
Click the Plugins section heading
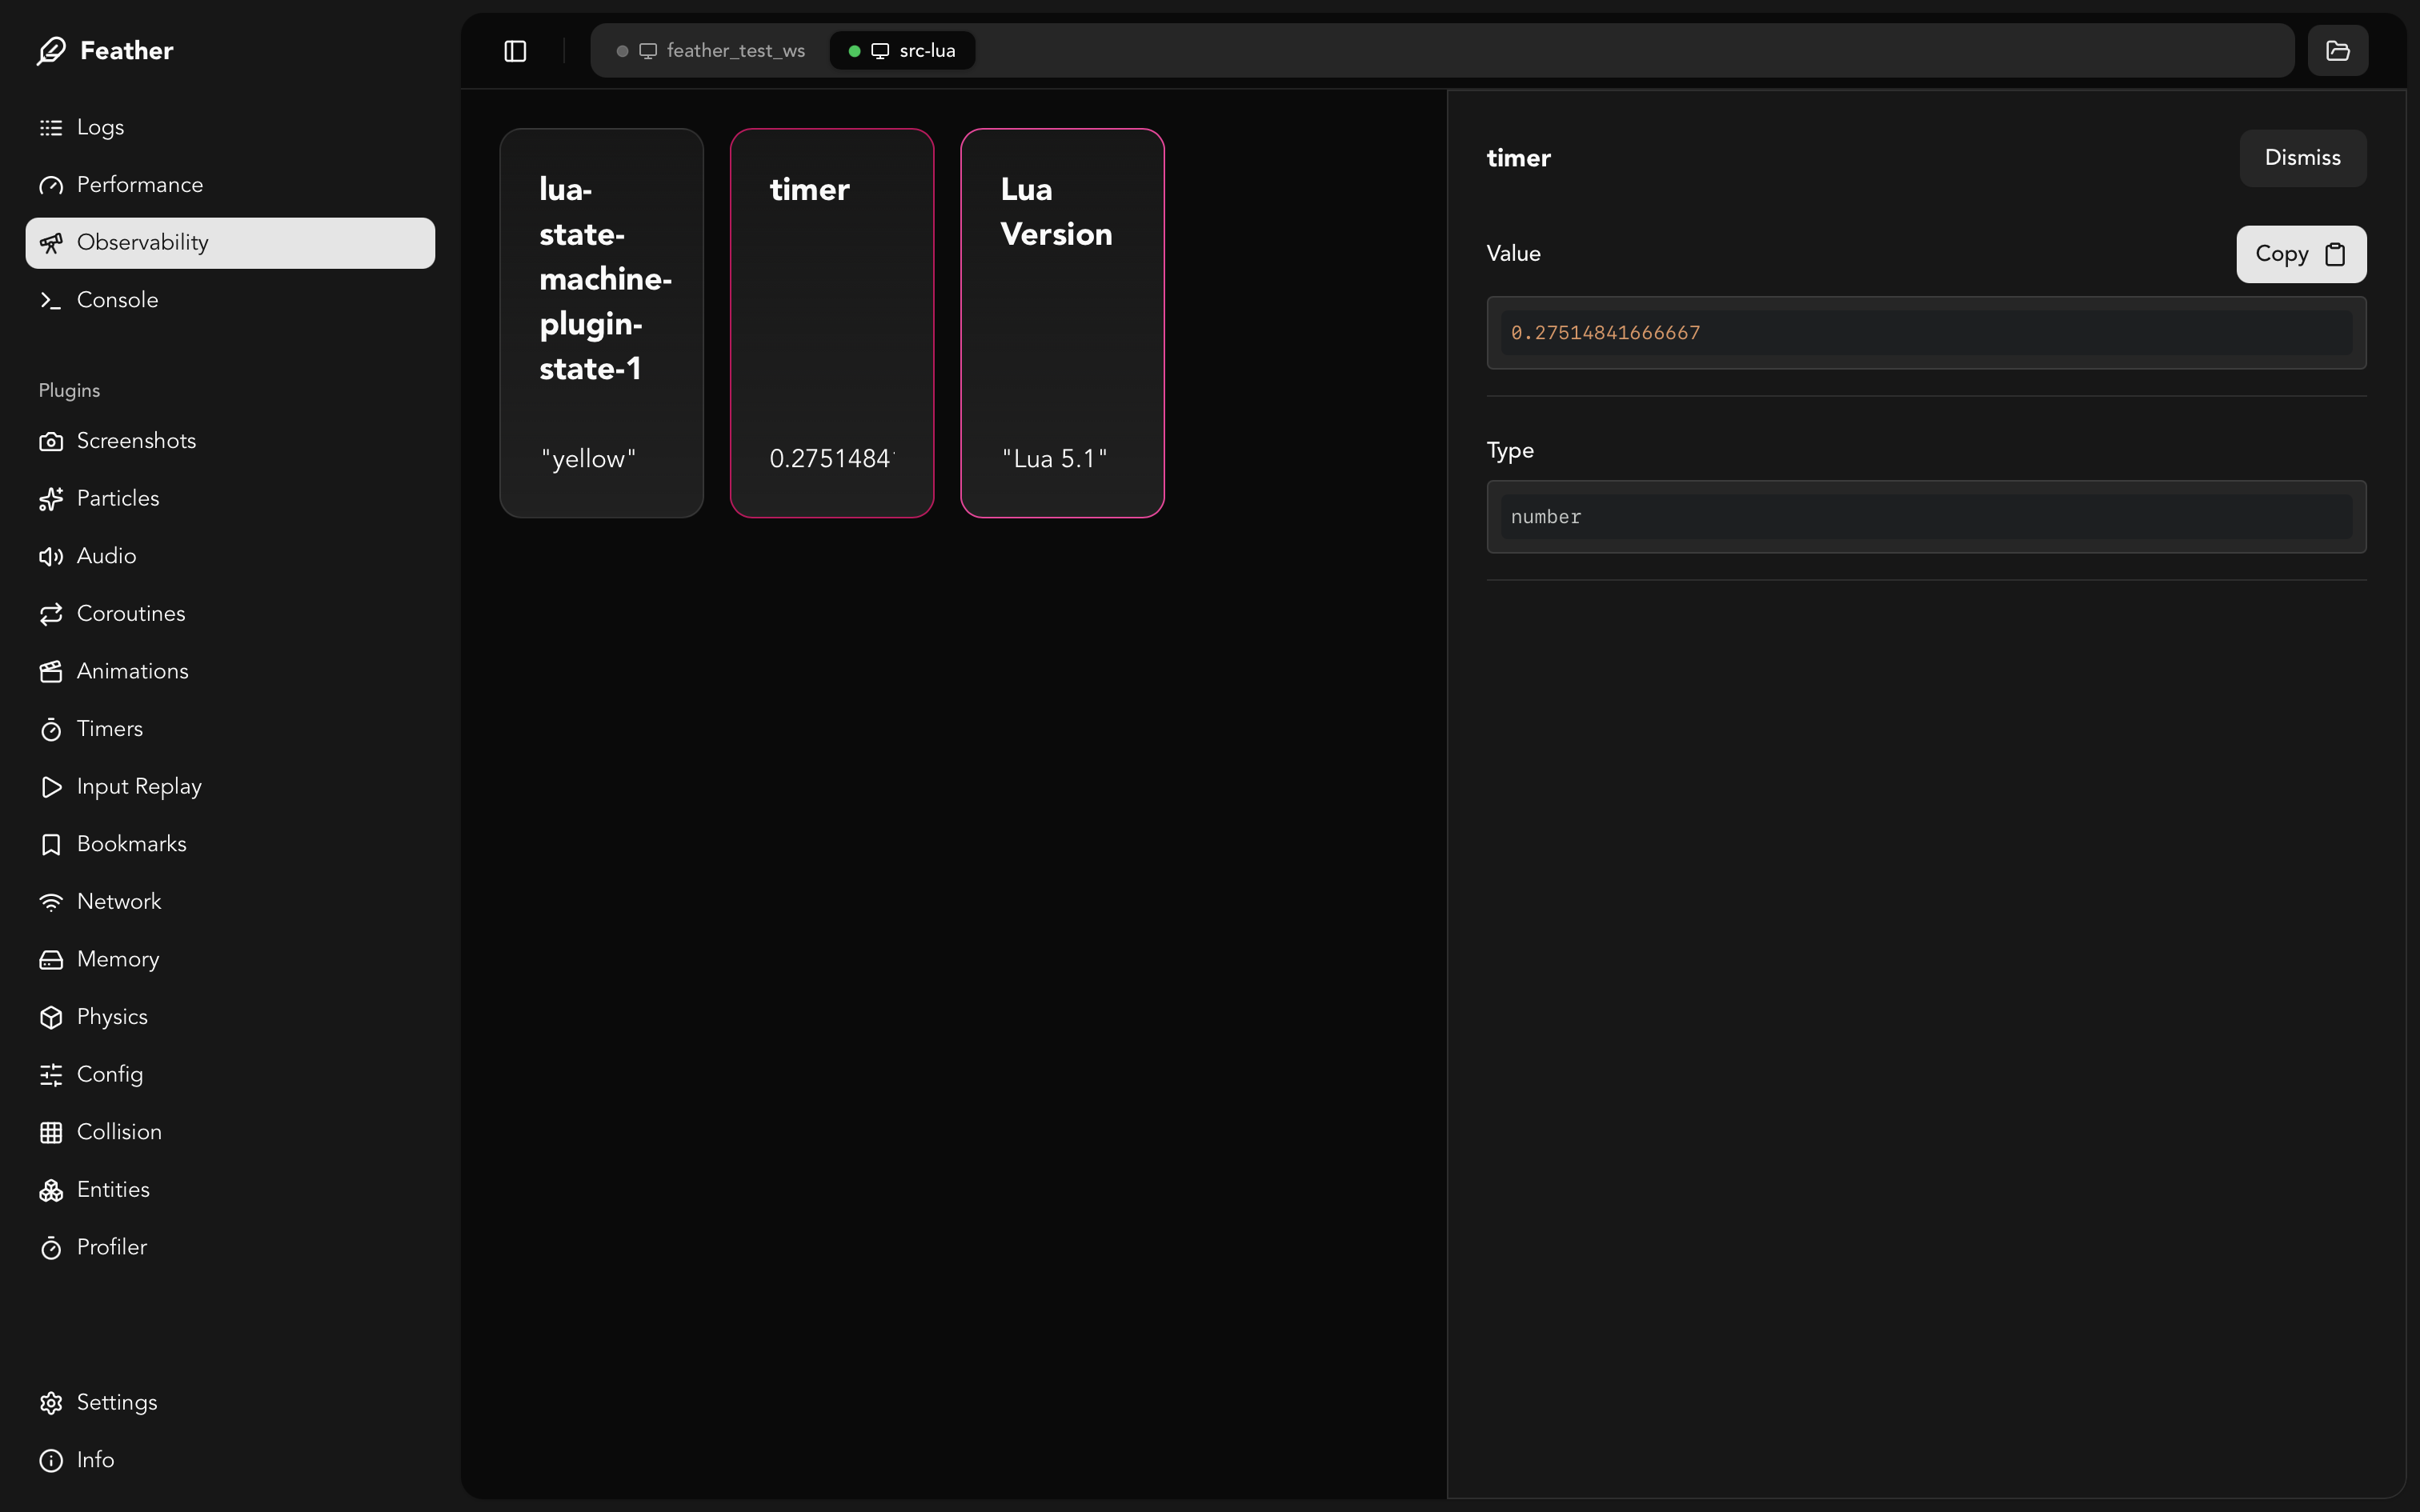[x=69, y=391]
